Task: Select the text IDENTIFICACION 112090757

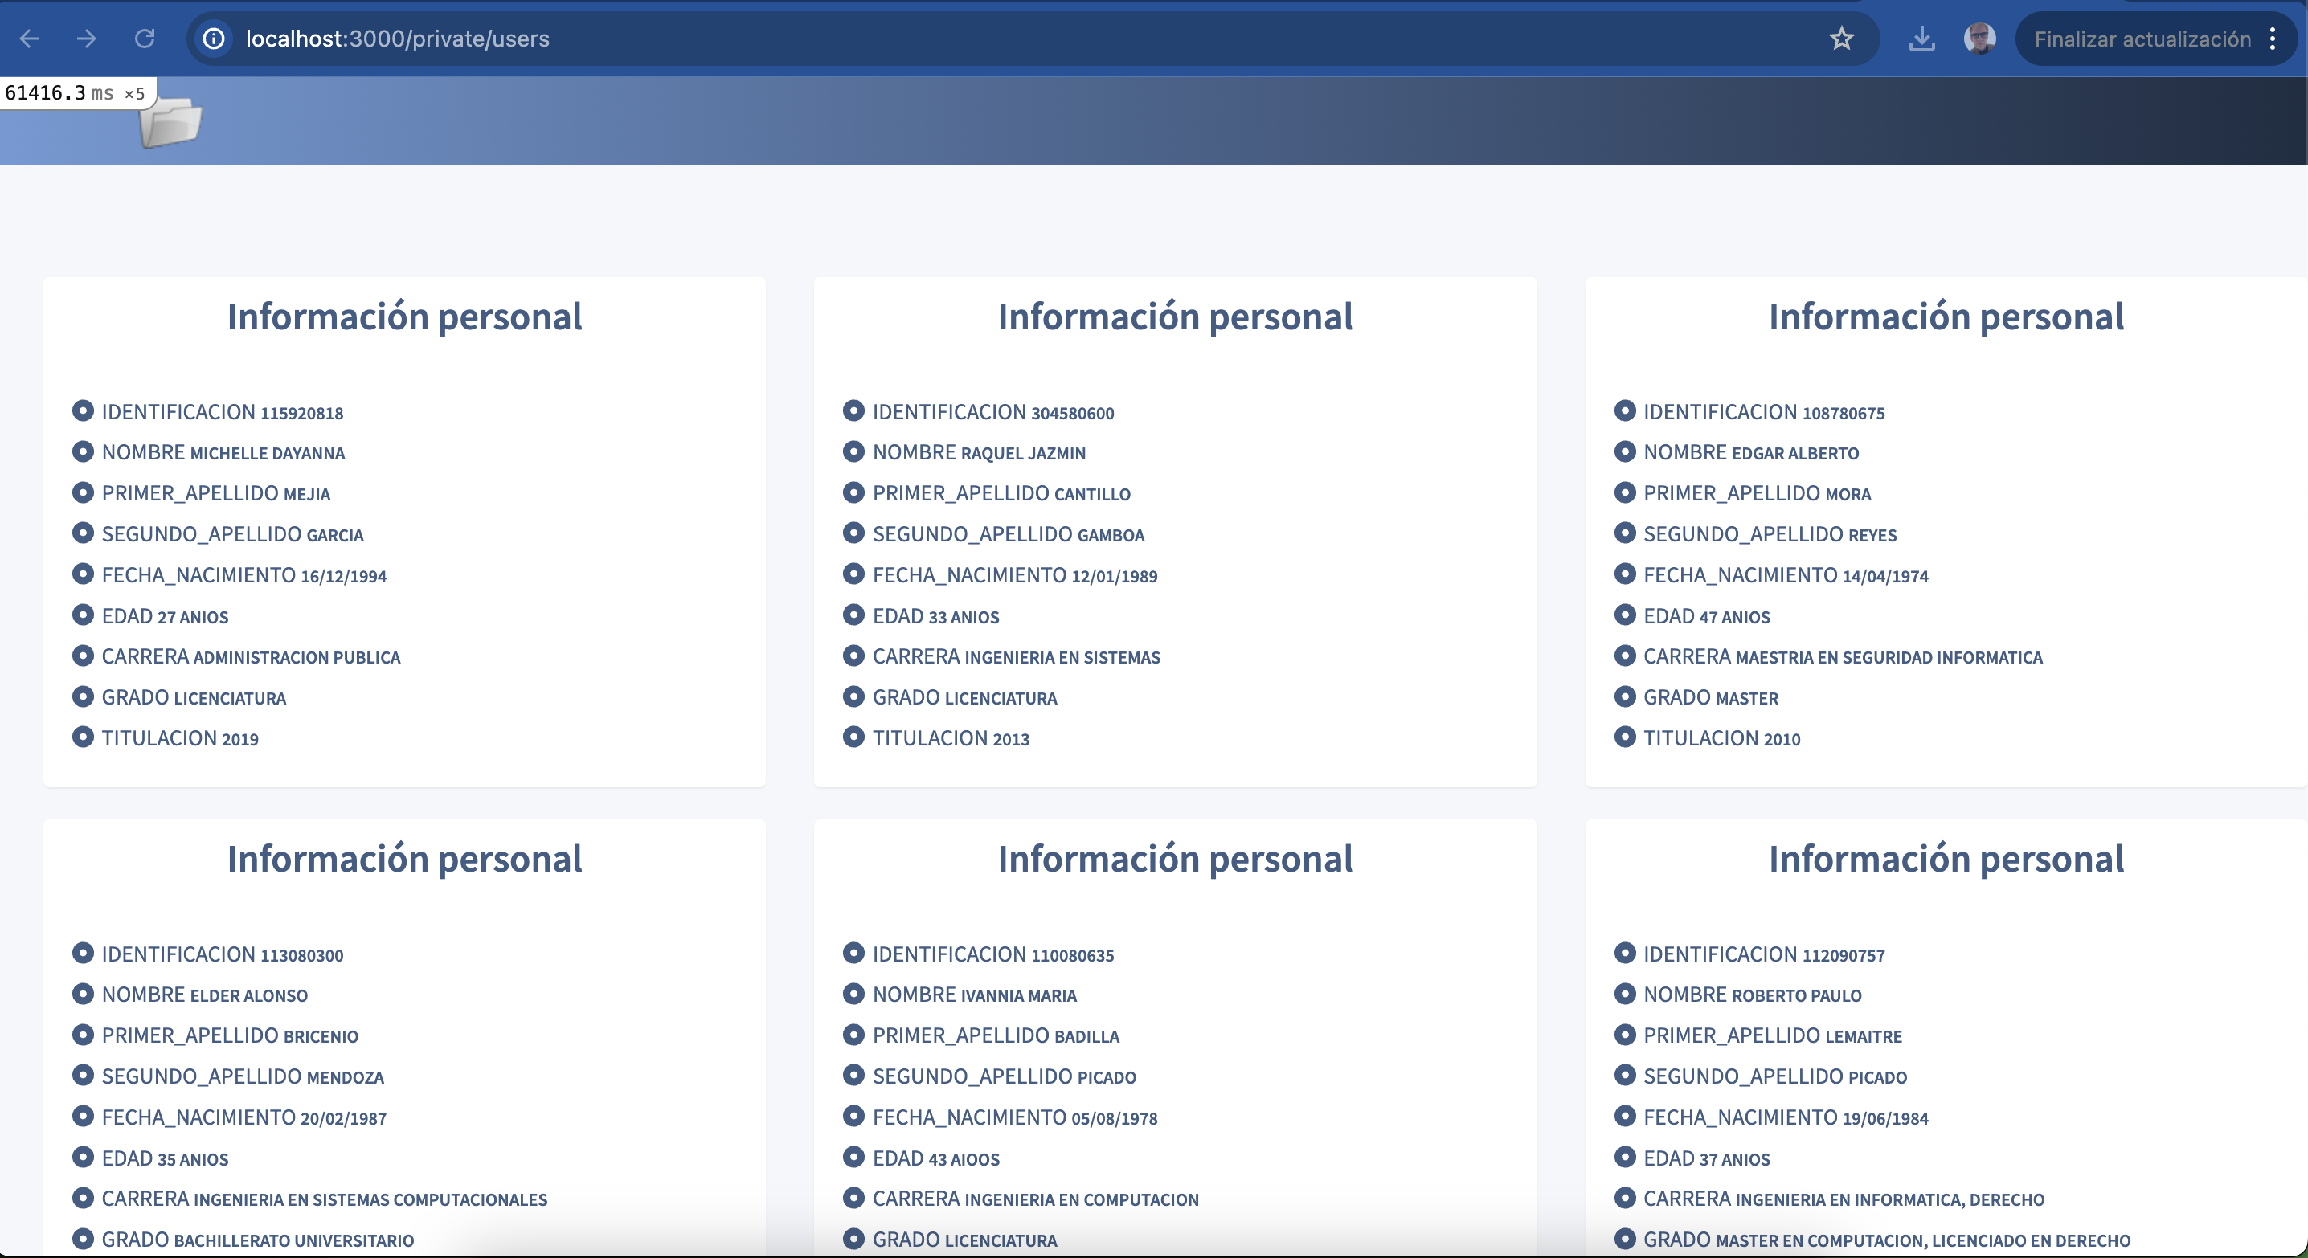Action: [1764, 955]
